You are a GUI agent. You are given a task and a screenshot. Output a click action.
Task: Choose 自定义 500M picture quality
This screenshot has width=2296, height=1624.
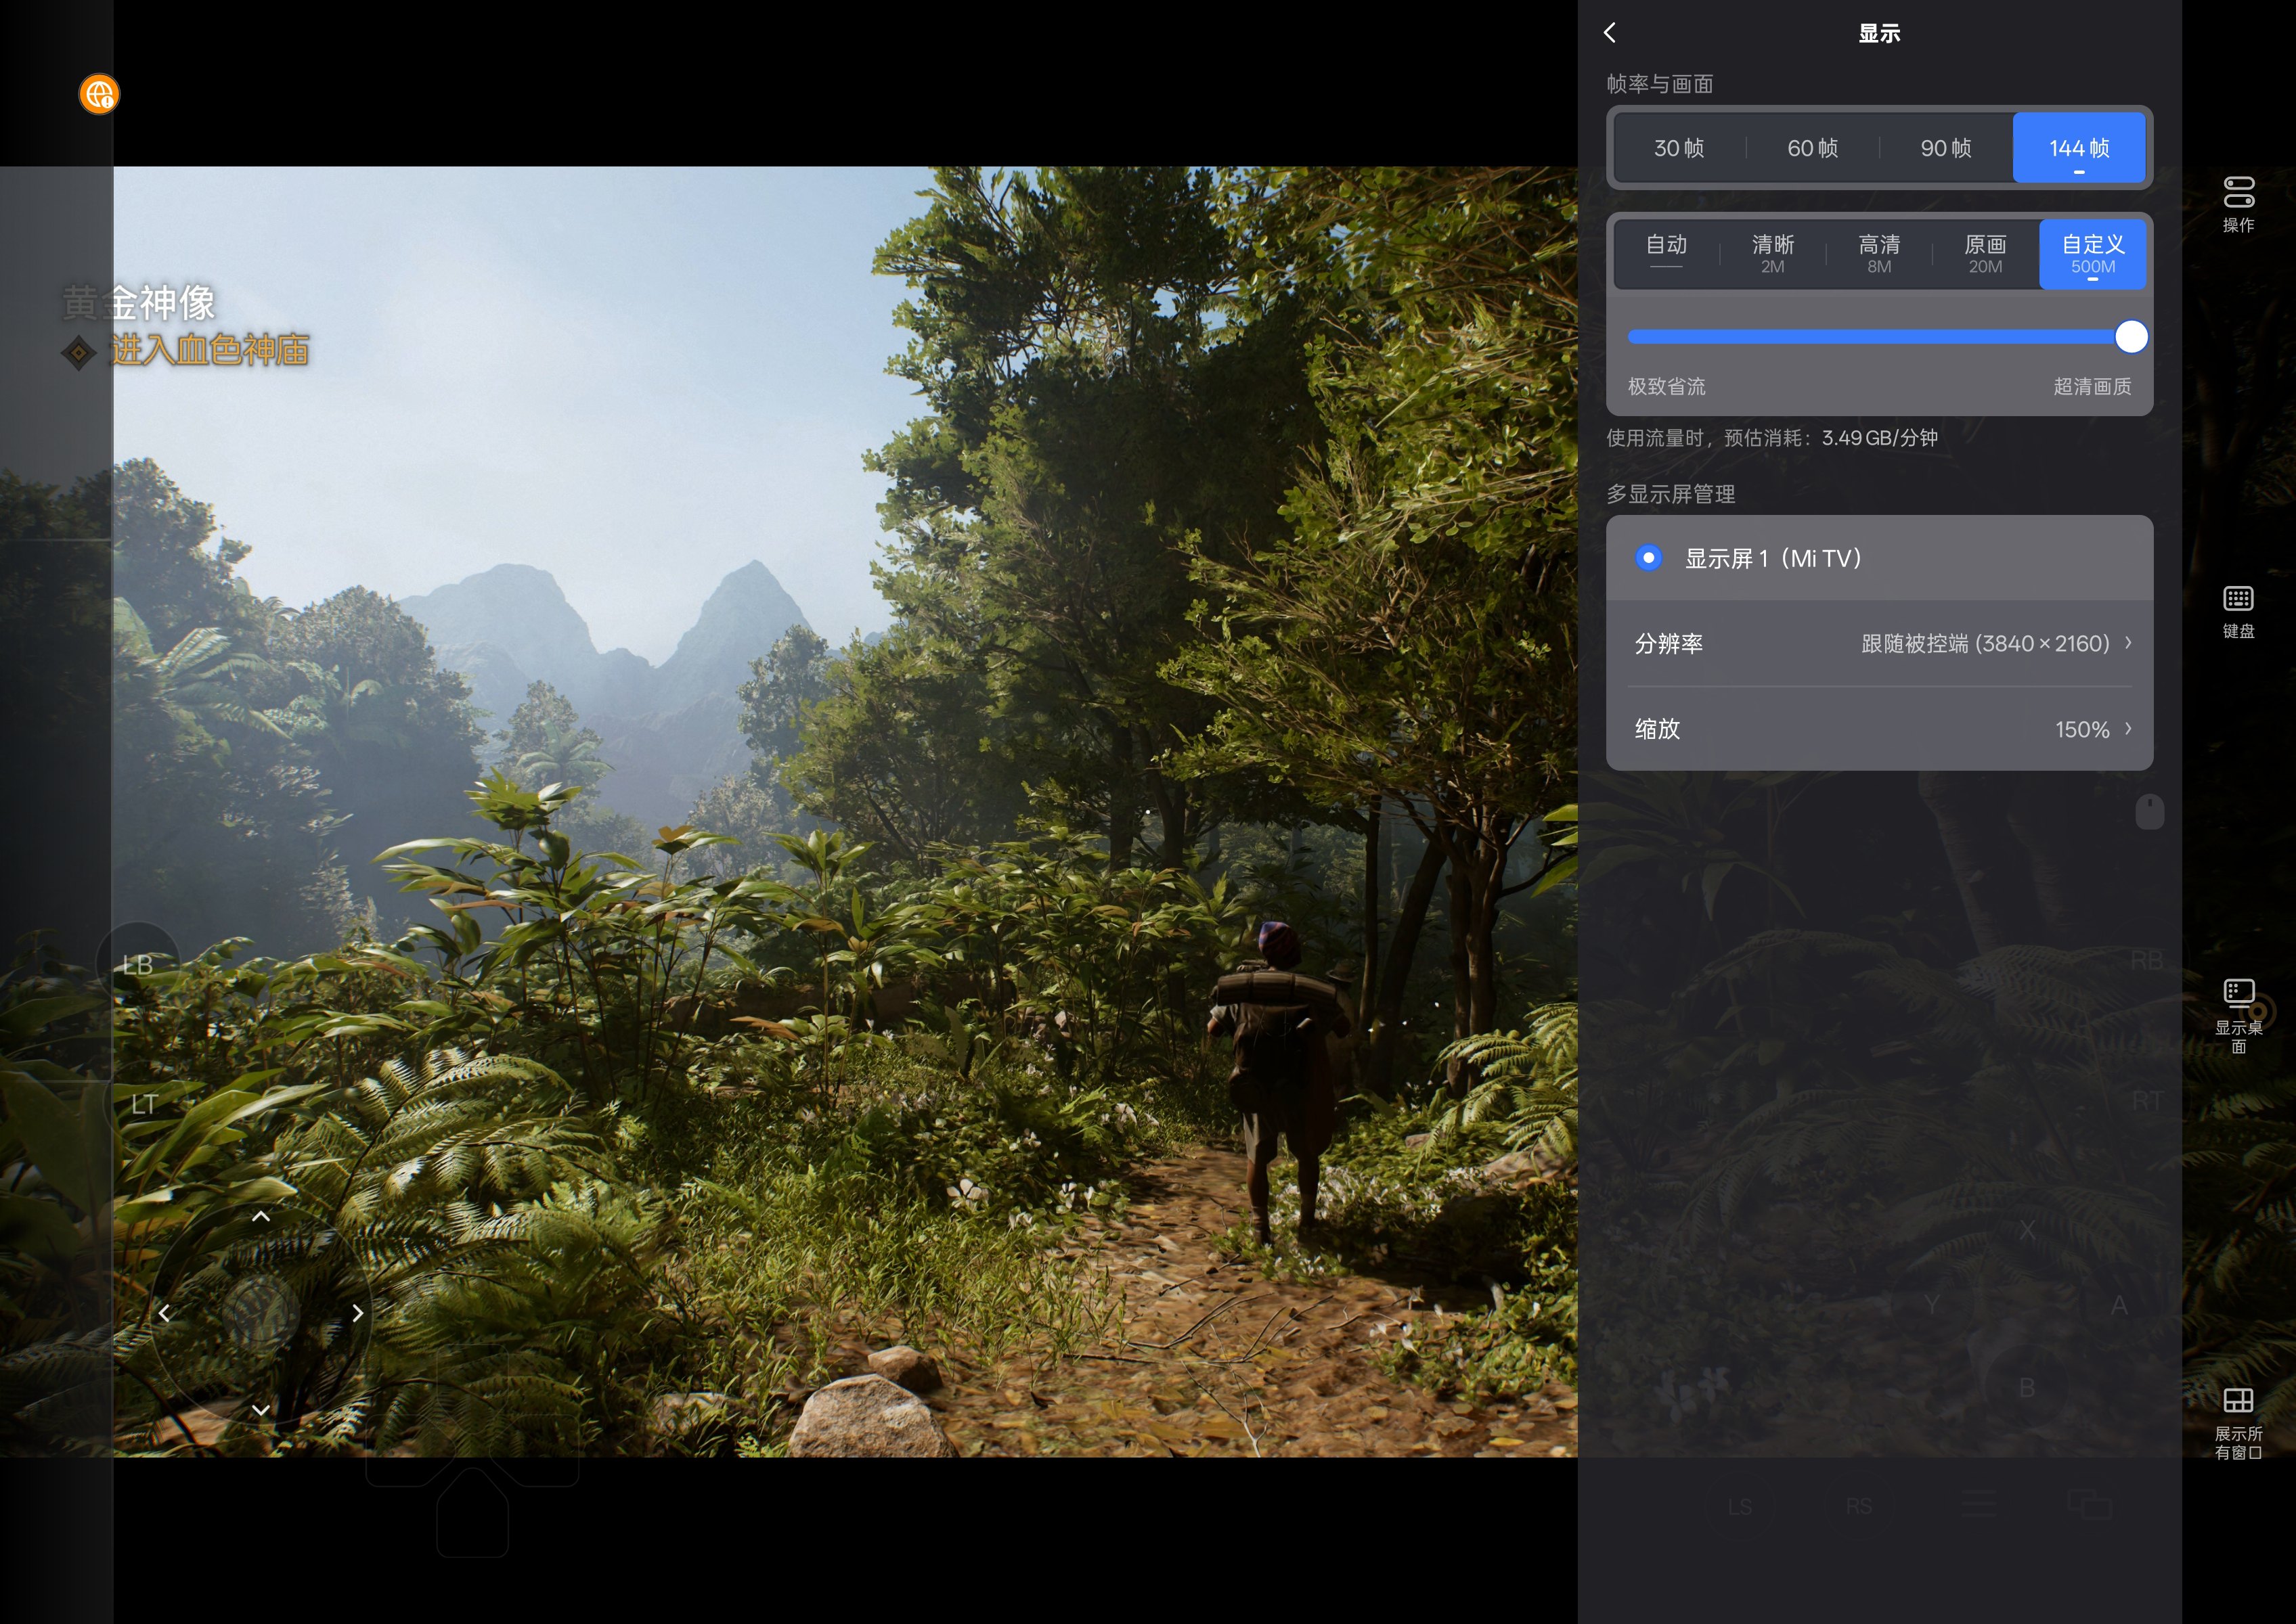tap(2093, 254)
